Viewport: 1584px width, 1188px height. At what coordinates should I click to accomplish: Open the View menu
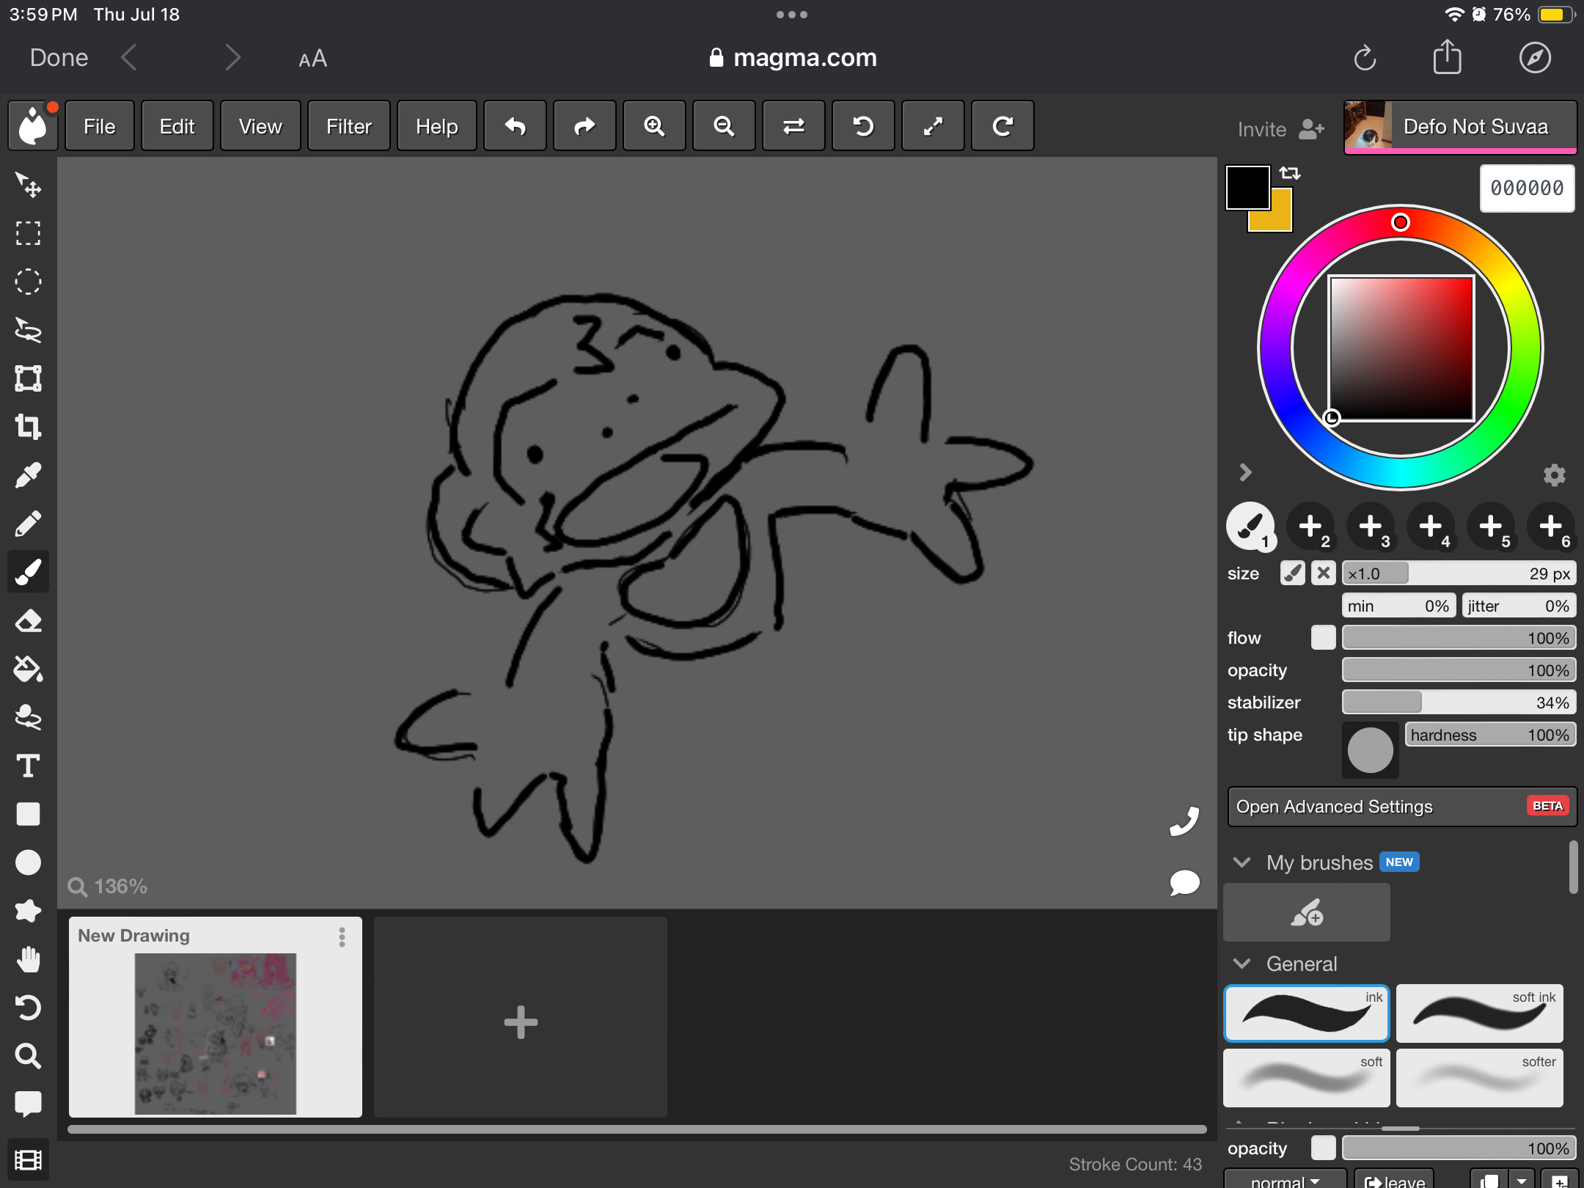(260, 126)
